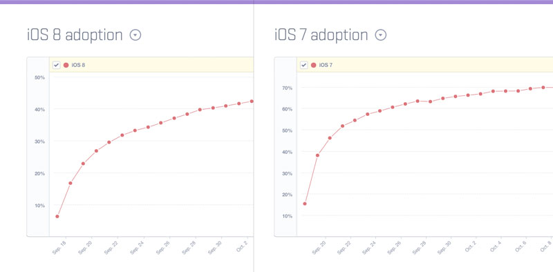Open the iOS 7 adoption dropdown arrow
This screenshot has height=272, width=553.
click(x=381, y=35)
